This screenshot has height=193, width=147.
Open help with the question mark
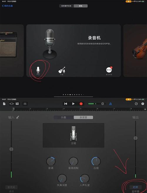coord(143,104)
